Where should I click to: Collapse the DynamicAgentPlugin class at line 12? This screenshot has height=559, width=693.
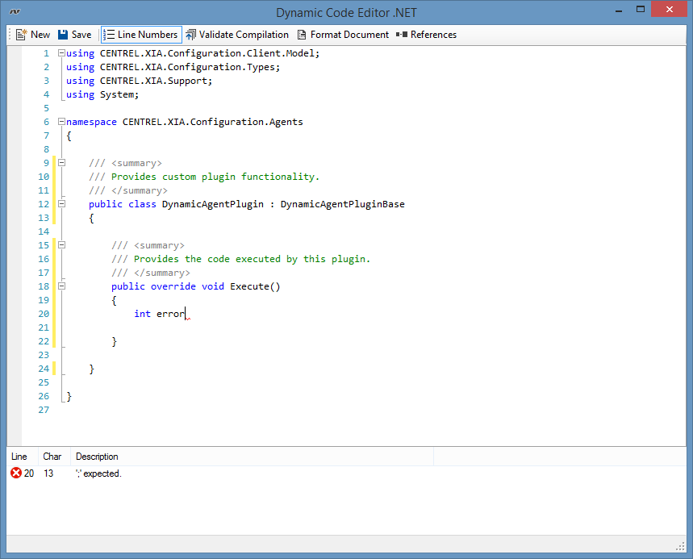click(61, 204)
